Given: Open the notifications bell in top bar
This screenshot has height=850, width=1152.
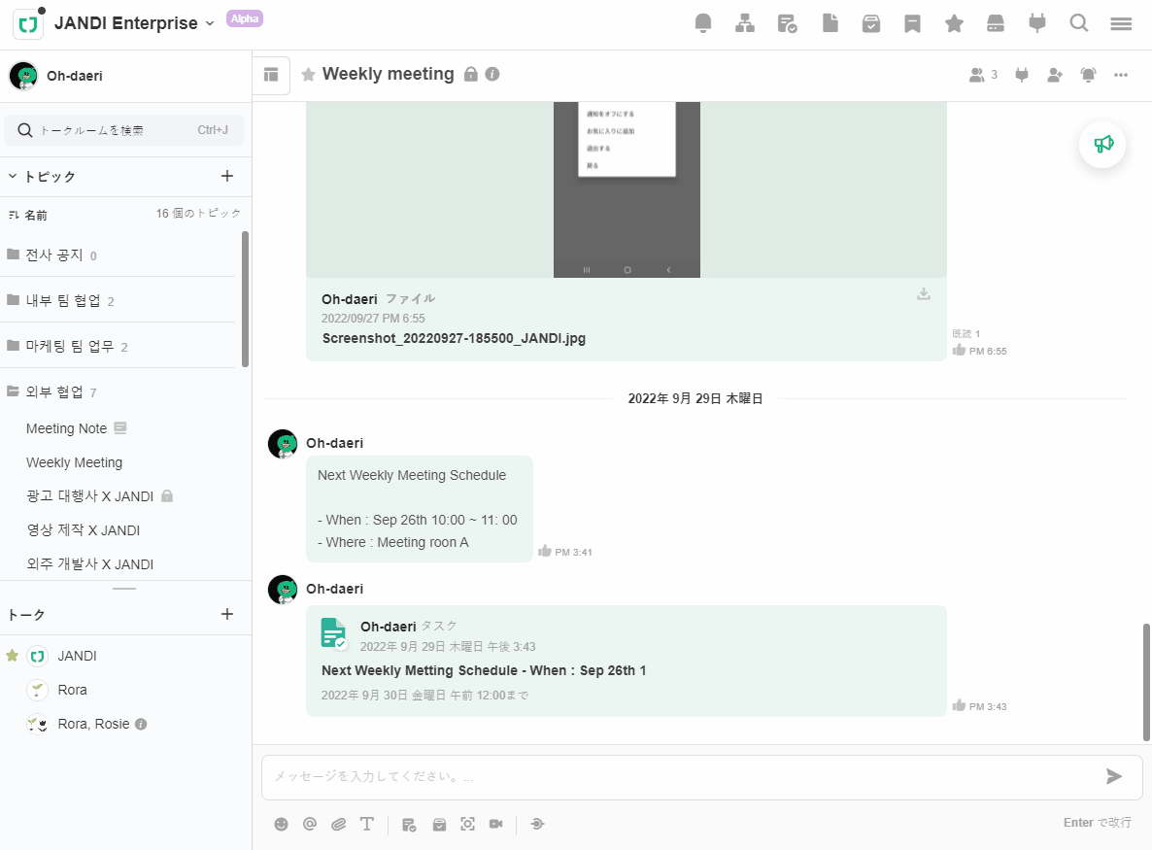Looking at the screenshot, I should click(703, 23).
